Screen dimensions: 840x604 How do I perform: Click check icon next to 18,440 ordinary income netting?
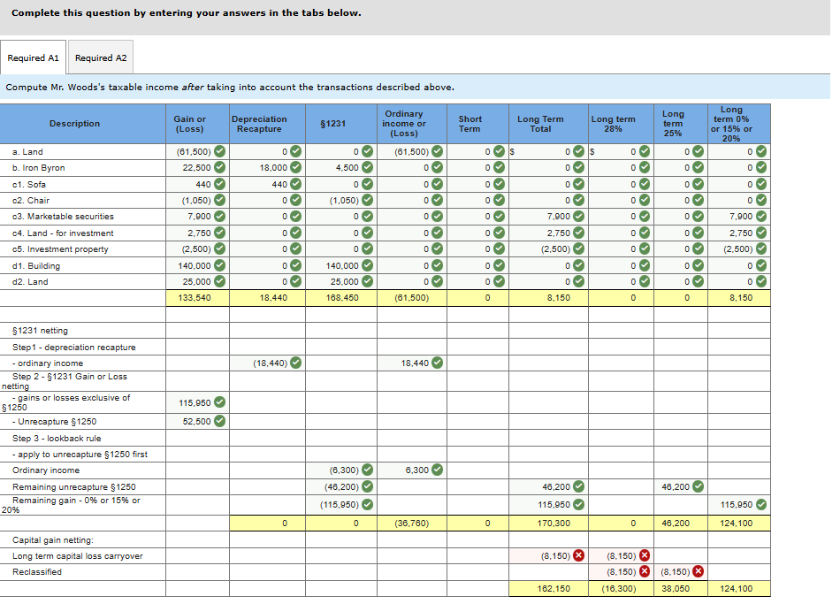click(x=437, y=363)
